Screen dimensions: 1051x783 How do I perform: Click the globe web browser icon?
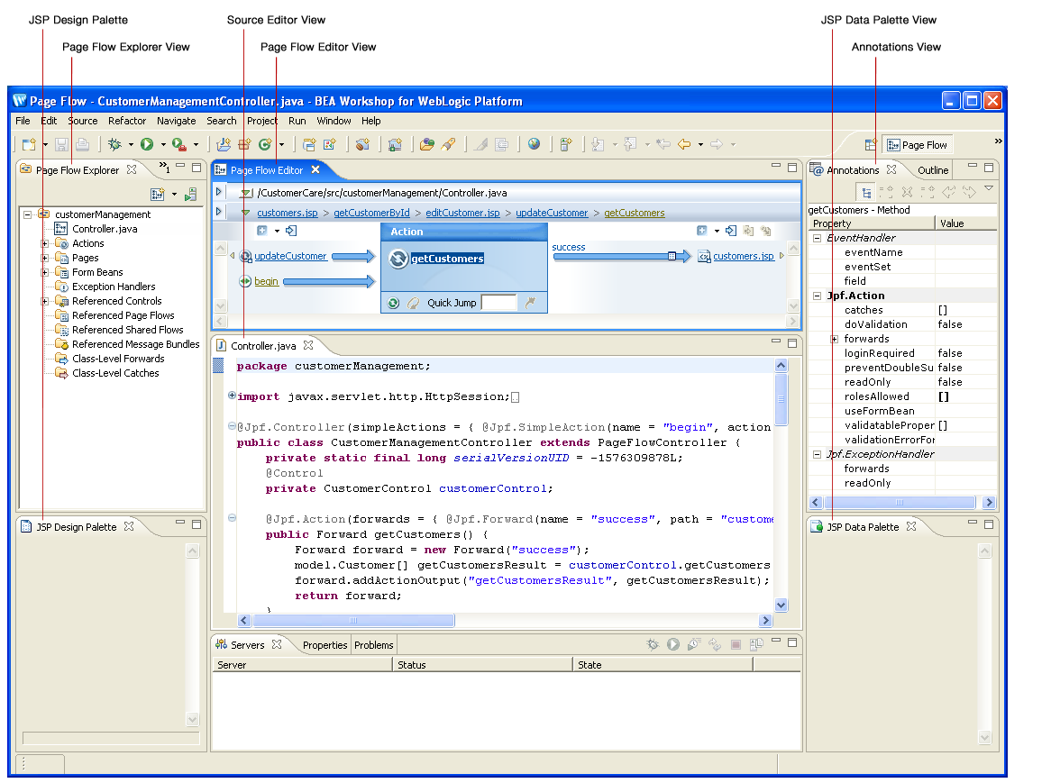[535, 144]
